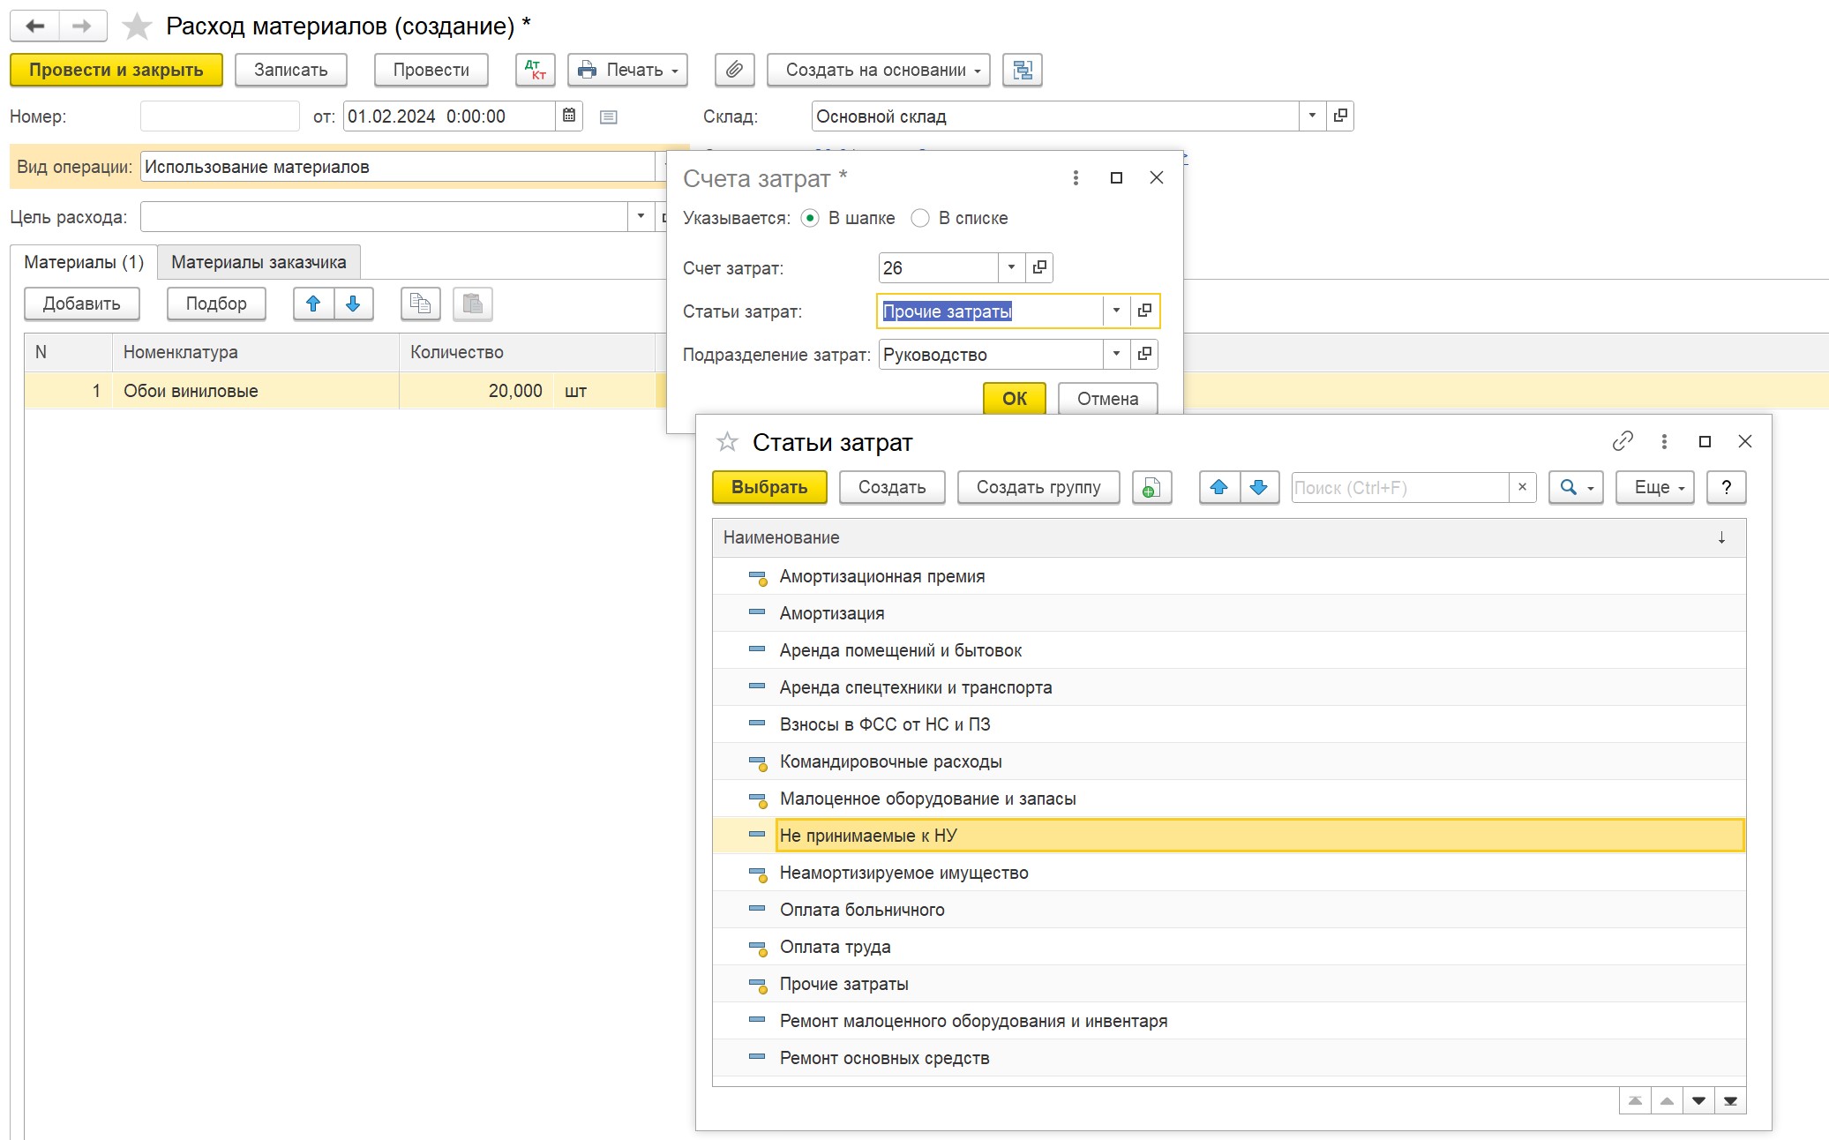Viewport: 1829px width, 1140px height.
Task: Click Провести button
Action: click(x=431, y=70)
